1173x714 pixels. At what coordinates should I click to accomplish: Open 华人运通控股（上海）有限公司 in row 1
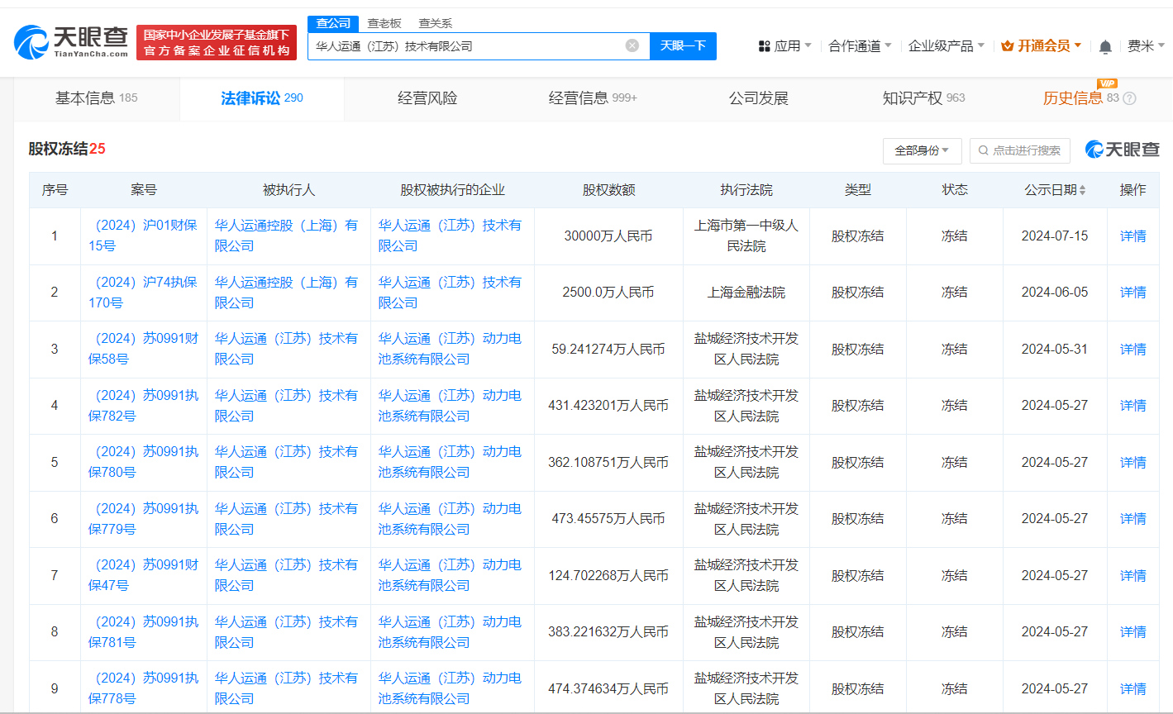tap(287, 236)
